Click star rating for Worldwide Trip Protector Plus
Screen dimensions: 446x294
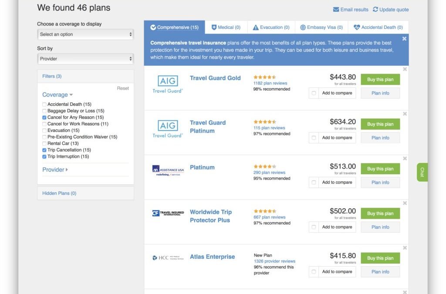(264, 211)
